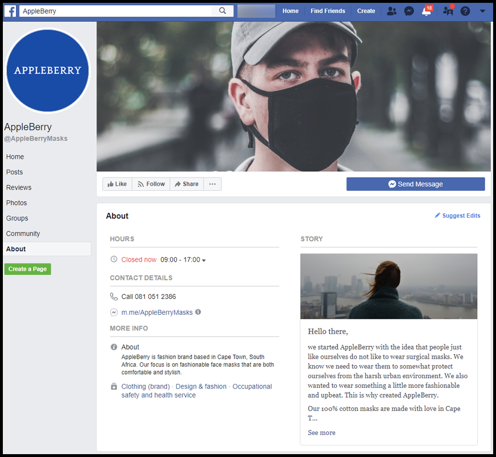
Task: Click the clock icon beside Closed now
Action: point(114,259)
